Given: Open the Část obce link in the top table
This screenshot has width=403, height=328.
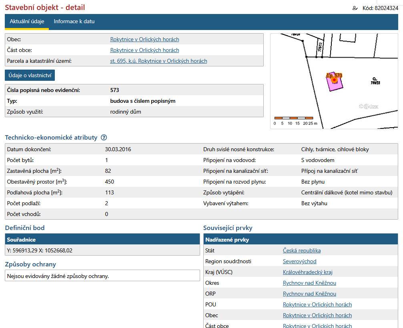Looking at the screenshot, I should 144,50.
